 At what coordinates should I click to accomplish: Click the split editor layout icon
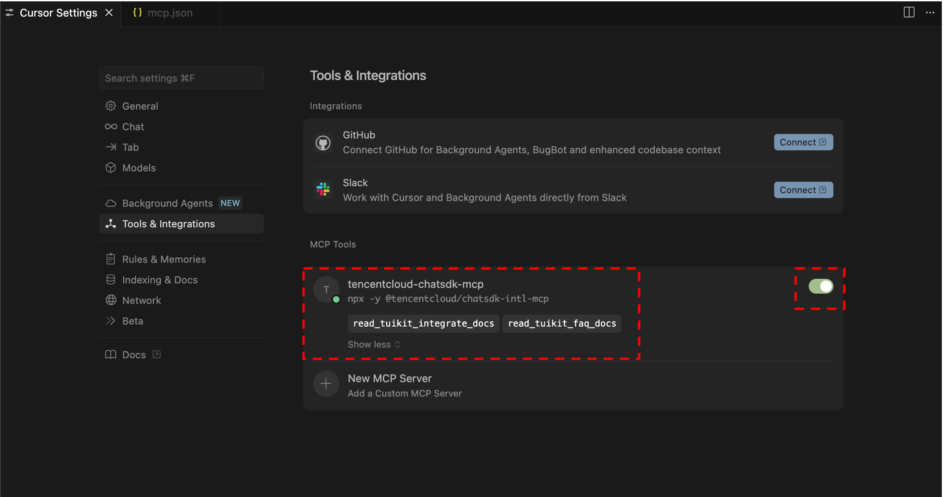click(x=908, y=12)
